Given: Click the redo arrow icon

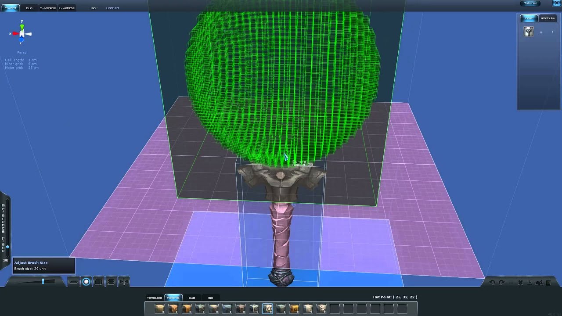Looking at the screenshot, I should pos(501,283).
